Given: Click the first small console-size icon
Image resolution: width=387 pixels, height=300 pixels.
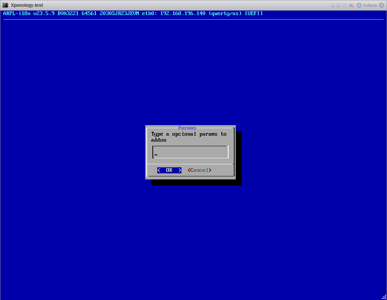Looking at the screenshot, I should pos(333,5).
